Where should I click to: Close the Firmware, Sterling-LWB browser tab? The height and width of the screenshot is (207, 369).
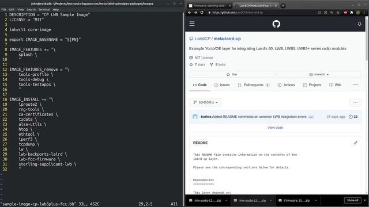229,6
